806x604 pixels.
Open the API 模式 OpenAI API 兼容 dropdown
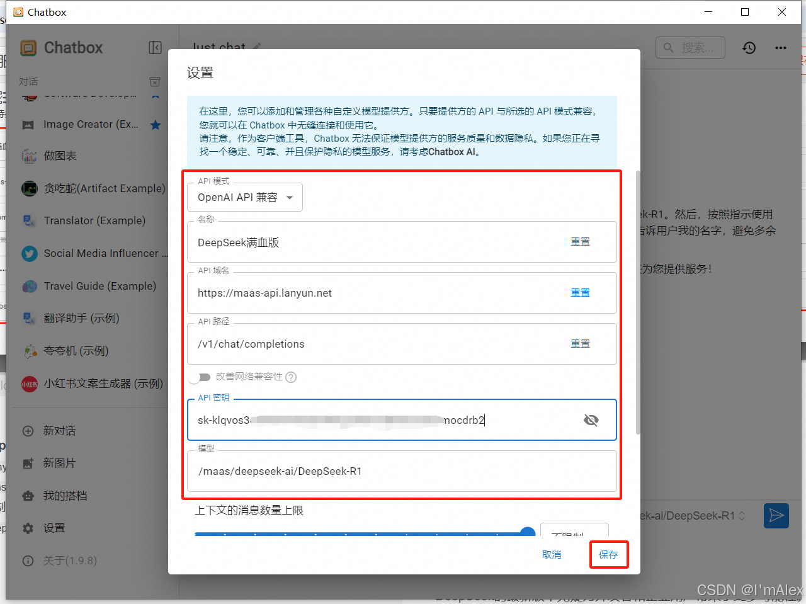(x=245, y=197)
